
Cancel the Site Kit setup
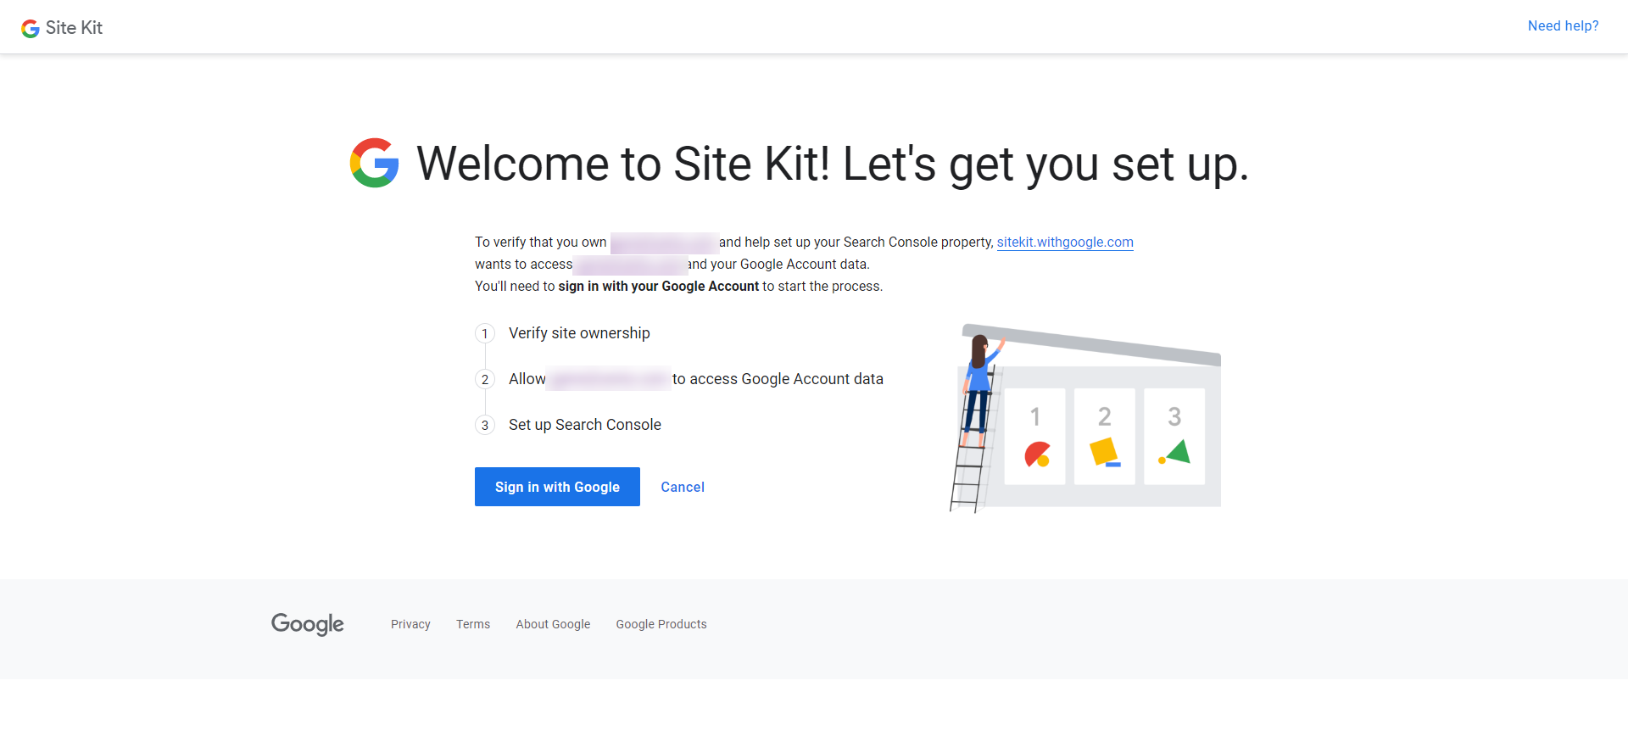click(x=683, y=488)
